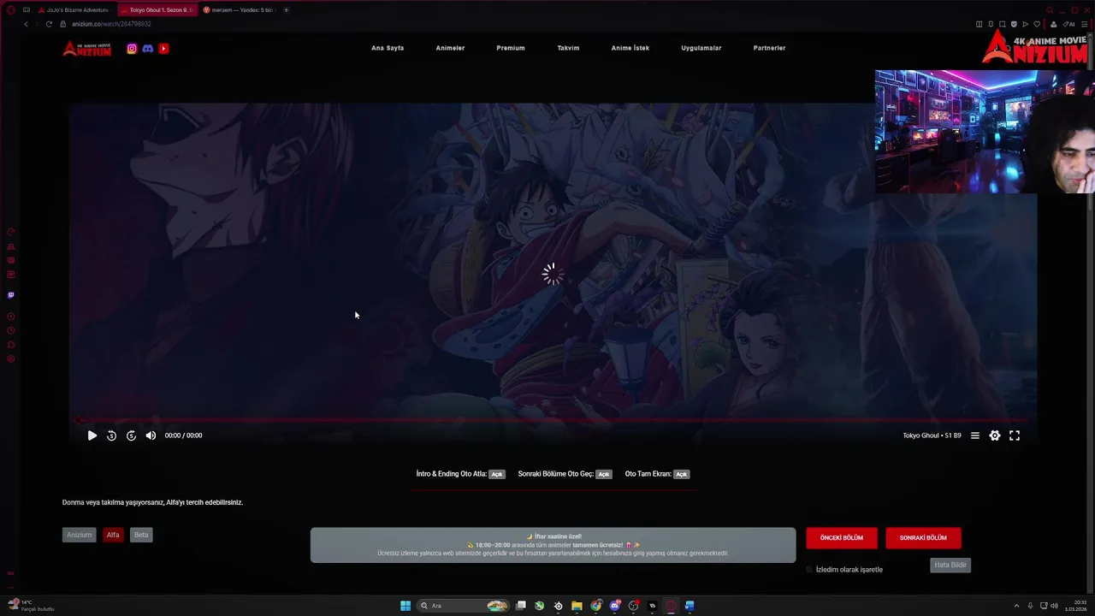Switch to JoJo's Bizarre Adventure tab
1095x616 pixels.
click(75, 10)
